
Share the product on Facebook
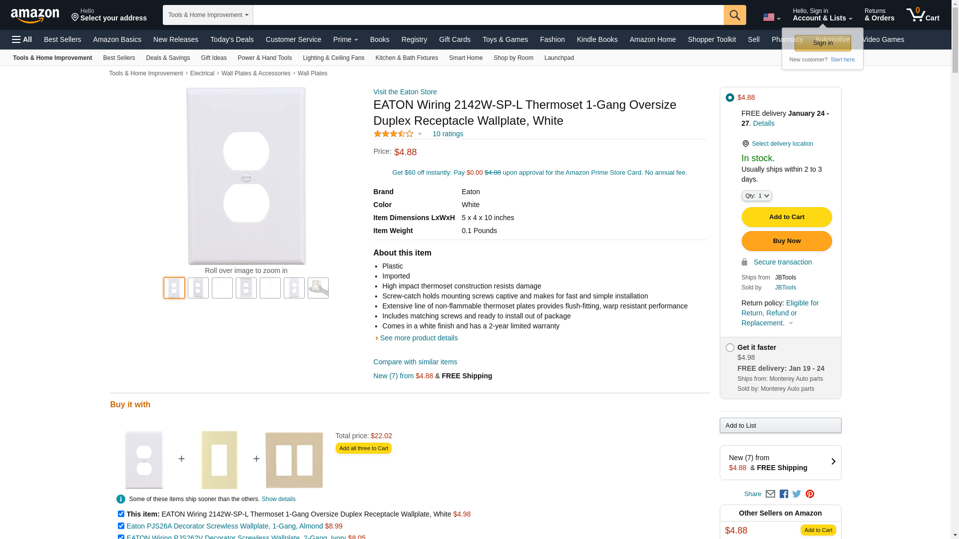point(784,494)
